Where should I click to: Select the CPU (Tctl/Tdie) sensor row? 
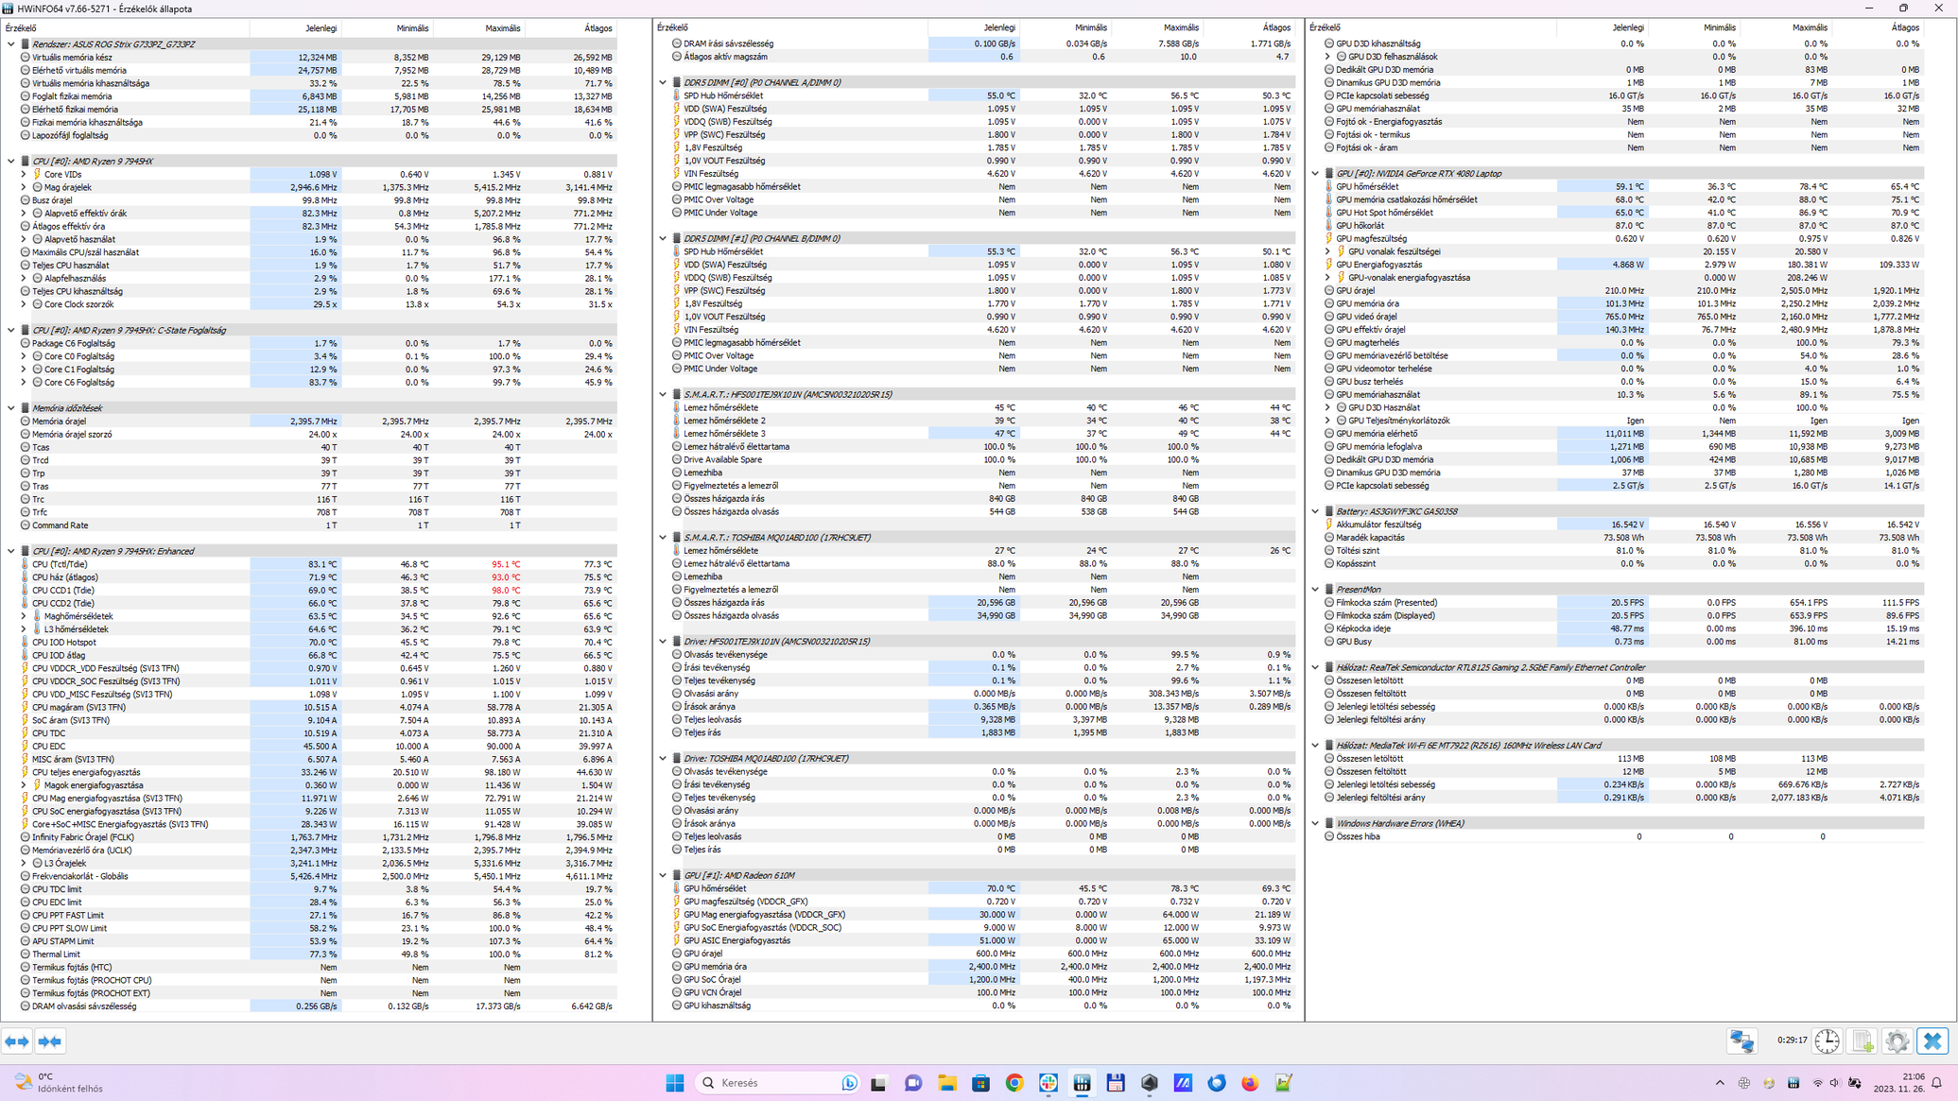pos(60,564)
